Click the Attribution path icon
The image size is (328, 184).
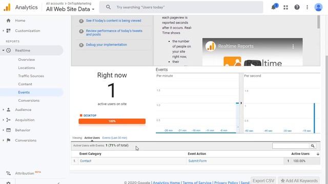[8, 173]
